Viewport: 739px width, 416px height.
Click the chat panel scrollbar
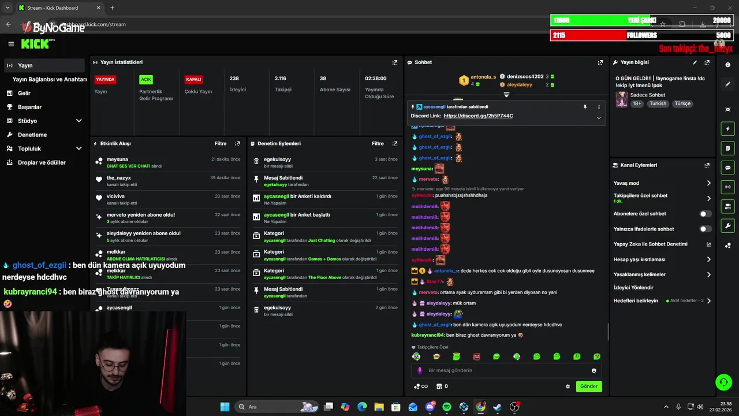(608, 332)
